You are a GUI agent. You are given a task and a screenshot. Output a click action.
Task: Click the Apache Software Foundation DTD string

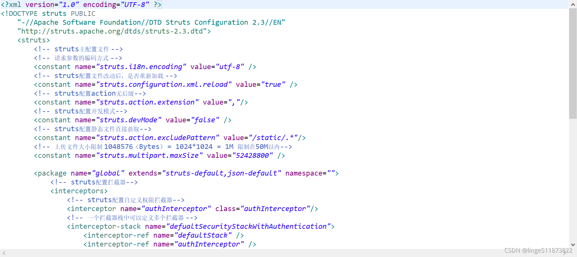click(151, 22)
